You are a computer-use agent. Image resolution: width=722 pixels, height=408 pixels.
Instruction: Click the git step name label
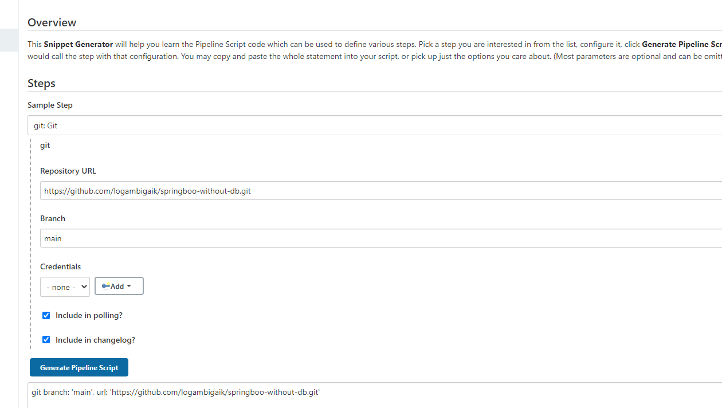click(x=45, y=145)
